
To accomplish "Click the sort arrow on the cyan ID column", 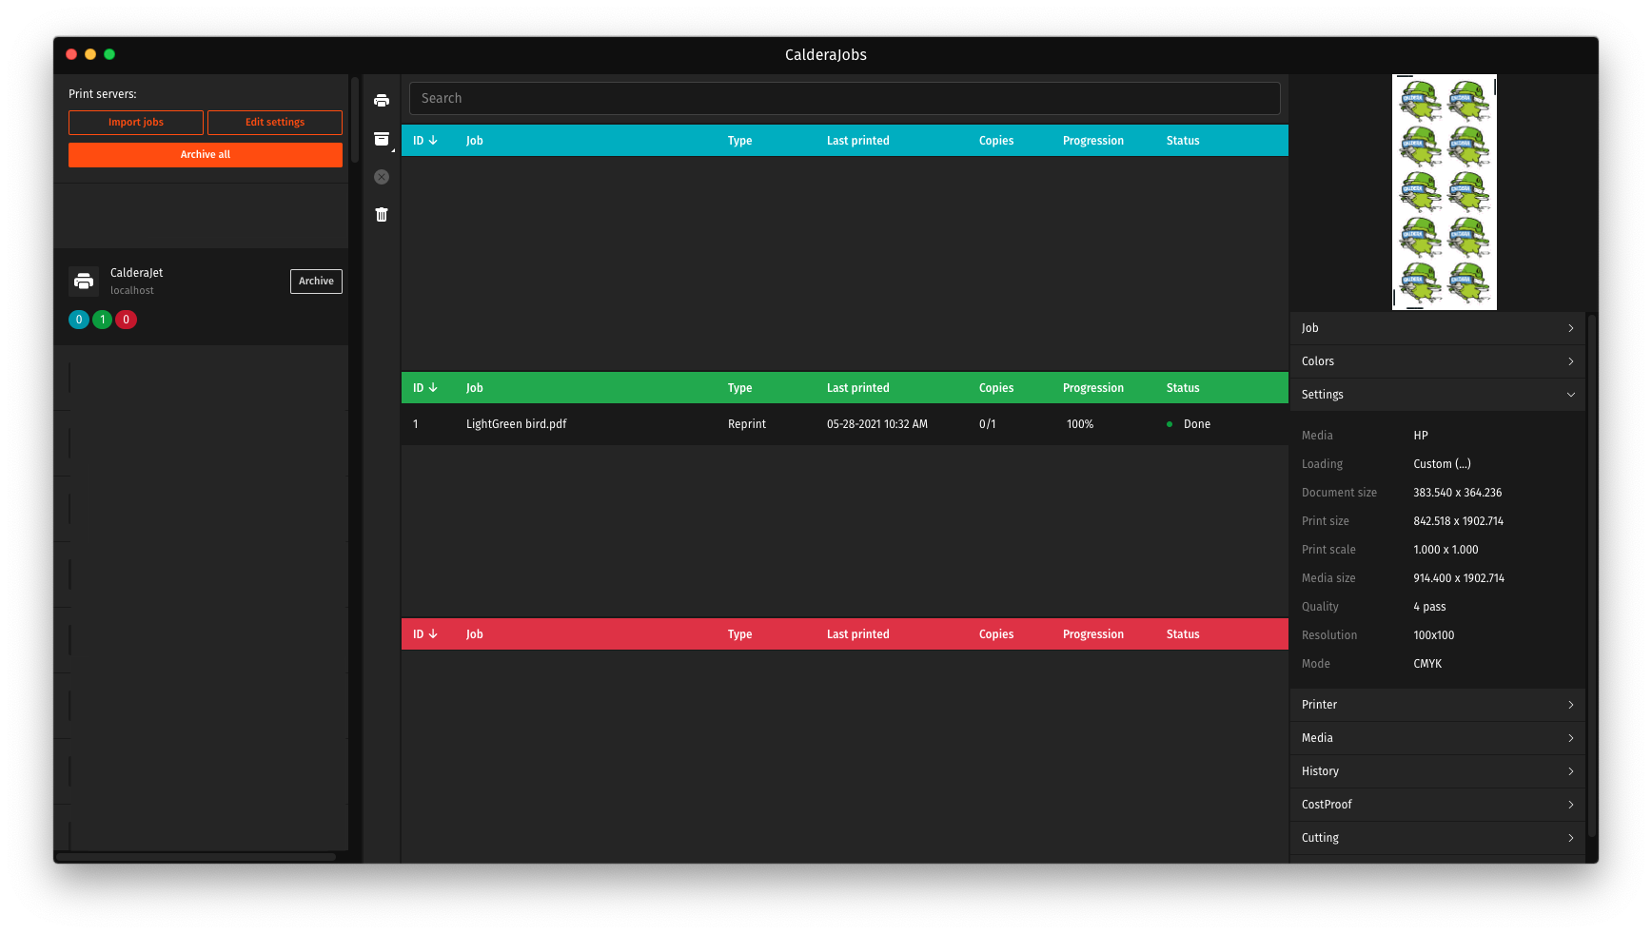I will (x=434, y=140).
